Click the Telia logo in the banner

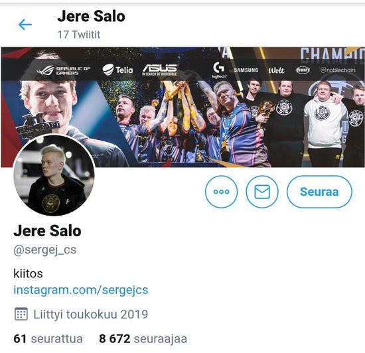coord(117,70)
